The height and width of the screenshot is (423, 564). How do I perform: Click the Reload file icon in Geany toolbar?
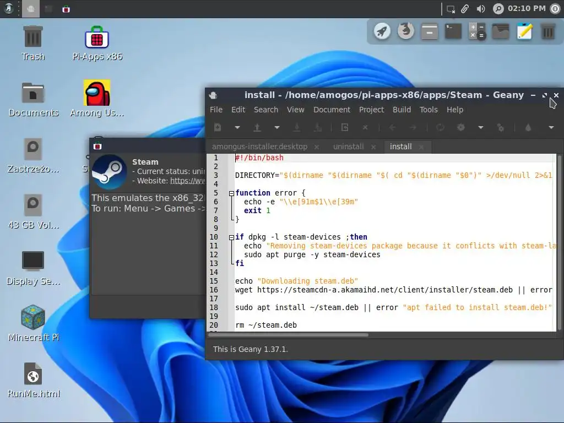pyautogui.click(x=345, y=127)
